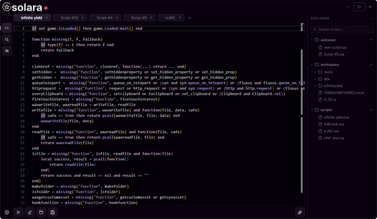Screen dimensions: 377x219
Task: Collapse the Explorer panel arrow
Action: coord(371,18)
